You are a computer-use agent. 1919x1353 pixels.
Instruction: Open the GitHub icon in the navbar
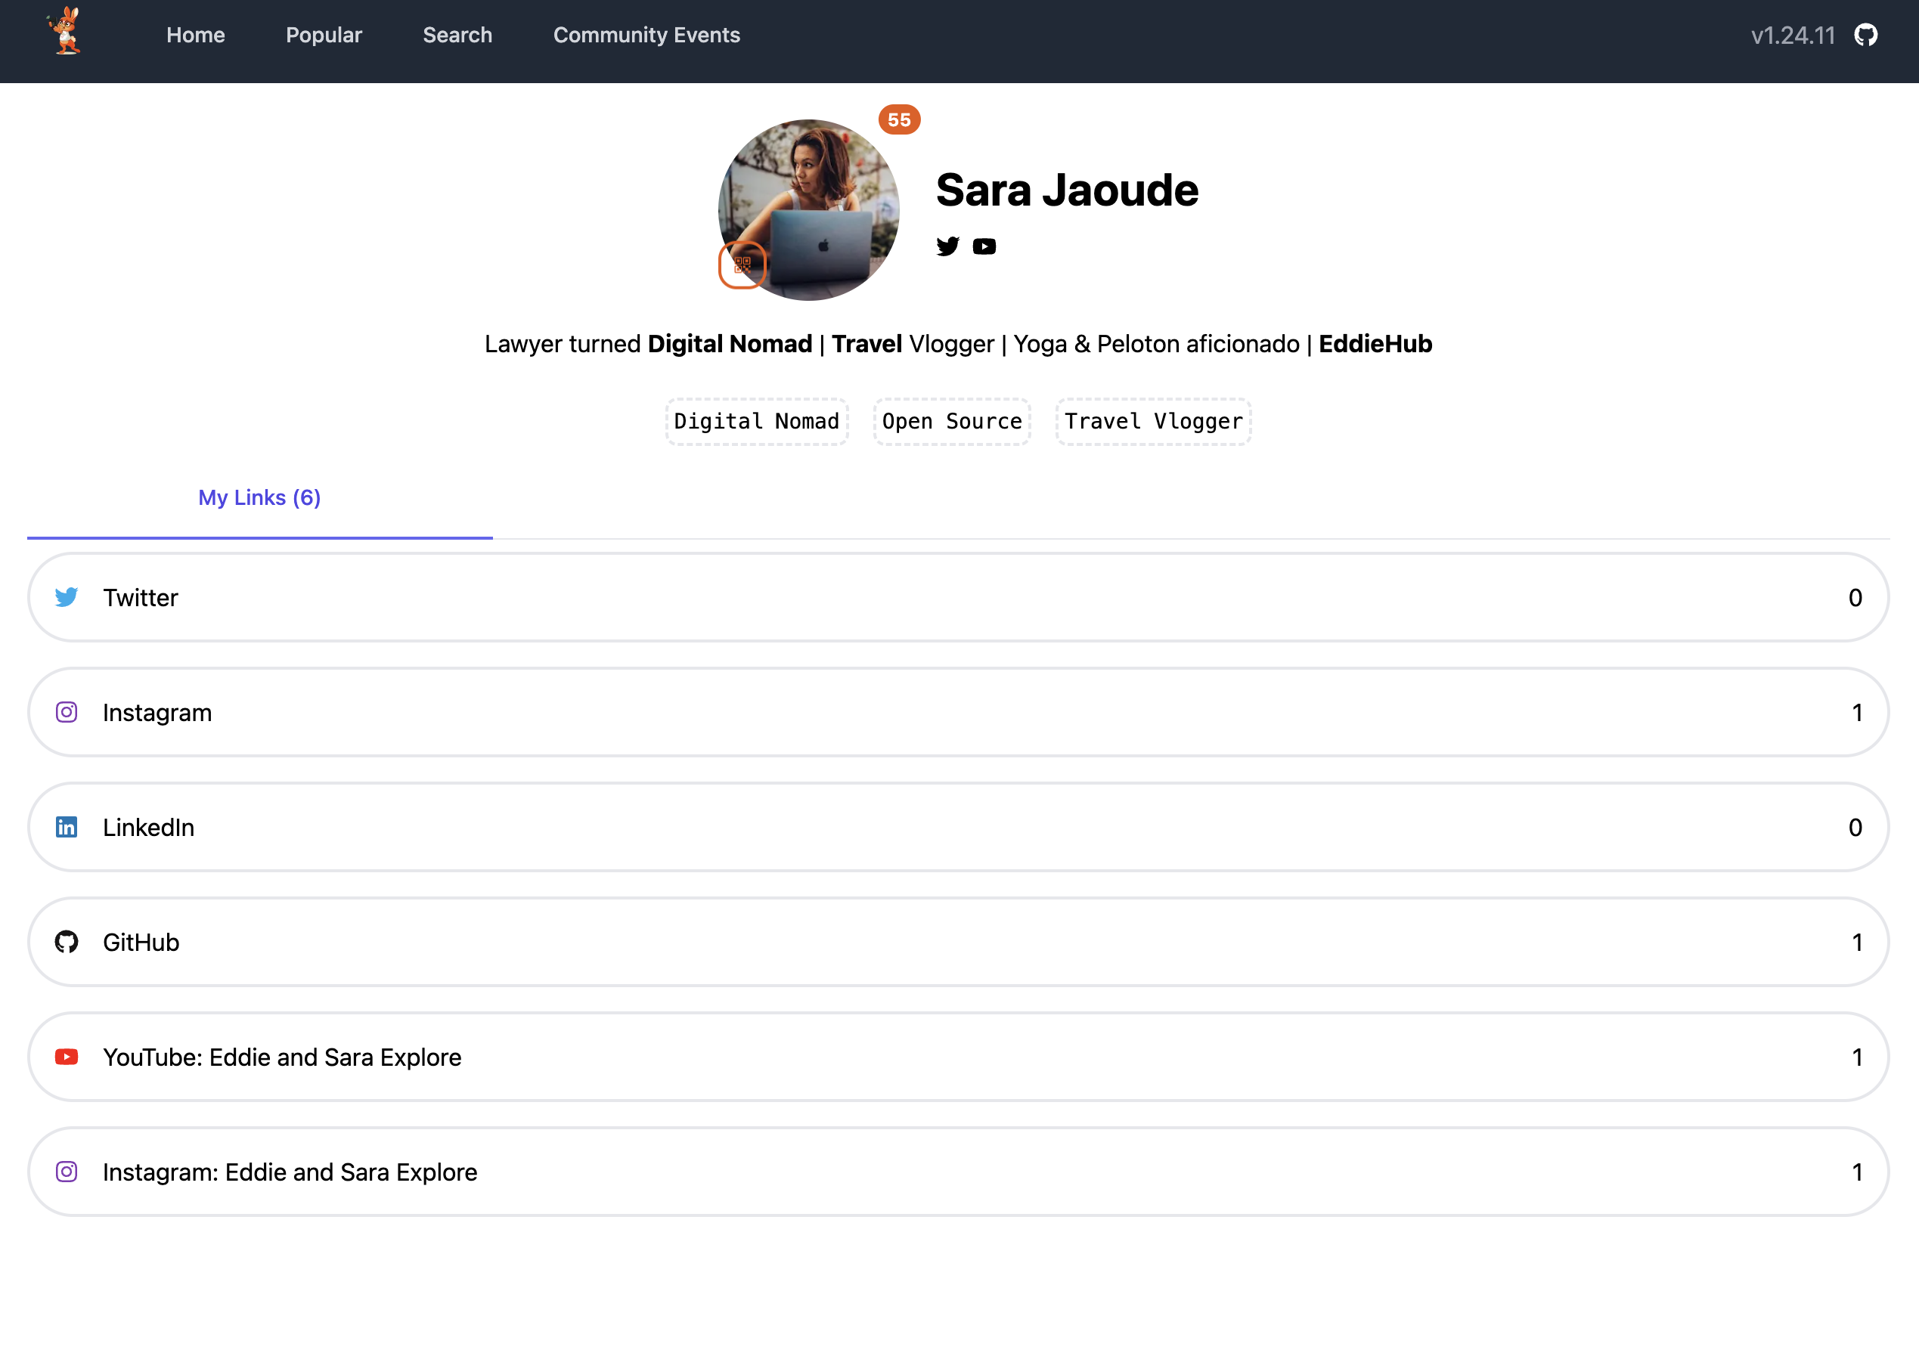(x=1865, y=35)
